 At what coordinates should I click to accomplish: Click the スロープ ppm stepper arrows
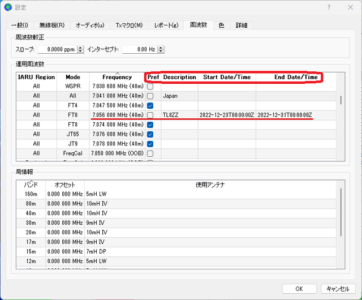click(x=80, y=49)
